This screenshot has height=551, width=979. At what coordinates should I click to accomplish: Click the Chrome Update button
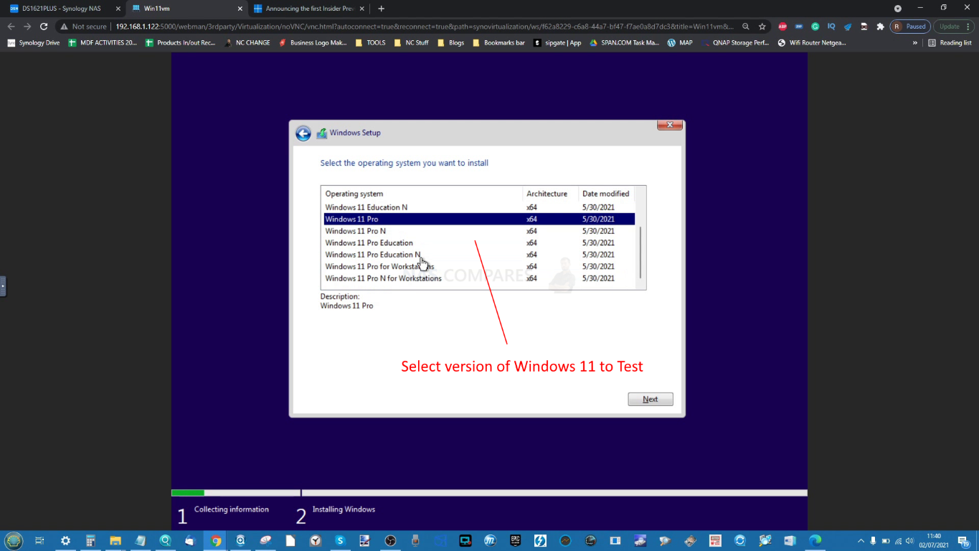[953, 27]
